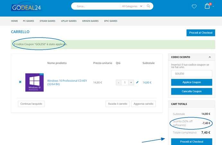Focus the Cerca search field

click(96, 6)
